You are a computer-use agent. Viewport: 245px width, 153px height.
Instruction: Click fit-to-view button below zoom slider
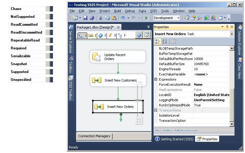coord(139,121)
